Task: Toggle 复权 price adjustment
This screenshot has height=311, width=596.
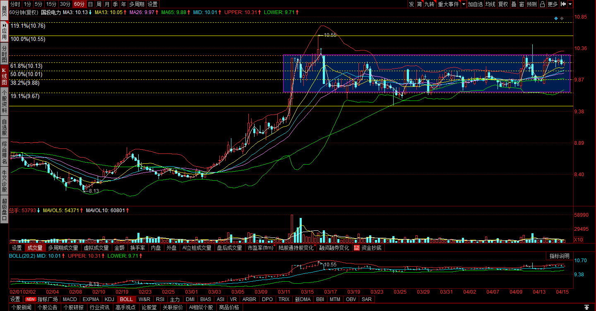Action: [503, 4]
